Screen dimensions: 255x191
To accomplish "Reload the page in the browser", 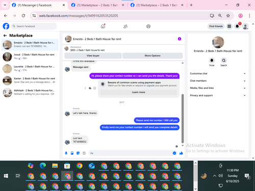I will (23, 16).
